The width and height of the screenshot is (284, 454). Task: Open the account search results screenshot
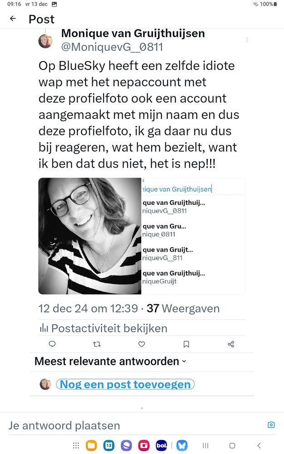[x=193, y=236]
